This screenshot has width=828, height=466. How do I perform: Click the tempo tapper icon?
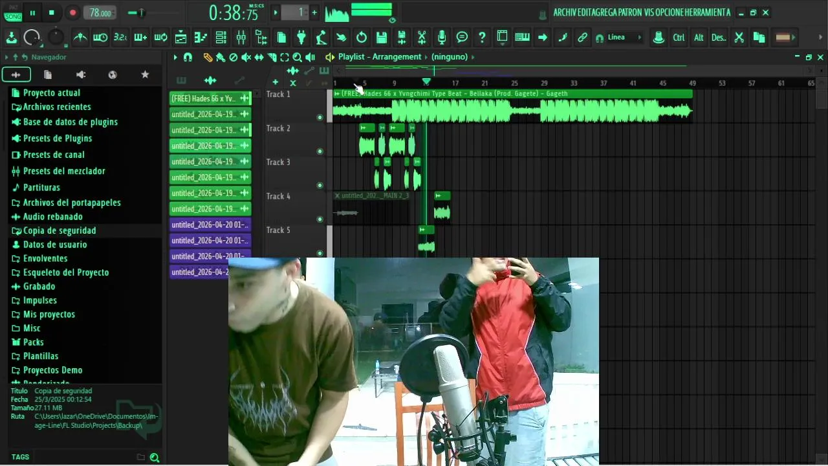[x=321, y=38]
